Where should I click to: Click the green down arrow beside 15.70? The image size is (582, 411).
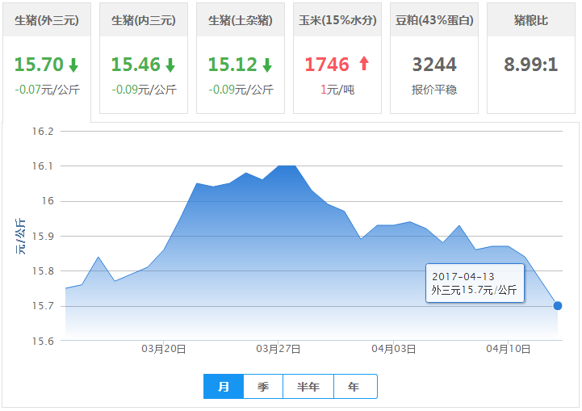pos(73,65)
